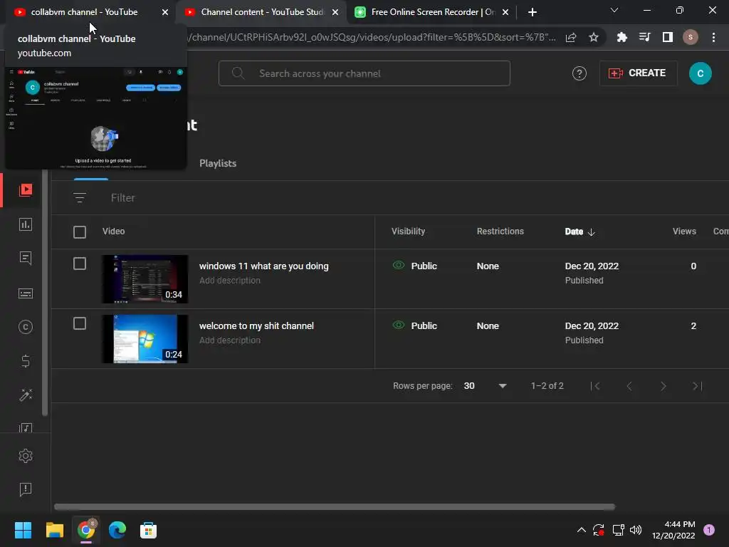
Task: Close the 'Free Online Screen Recorder' tab
Action: 505,12
